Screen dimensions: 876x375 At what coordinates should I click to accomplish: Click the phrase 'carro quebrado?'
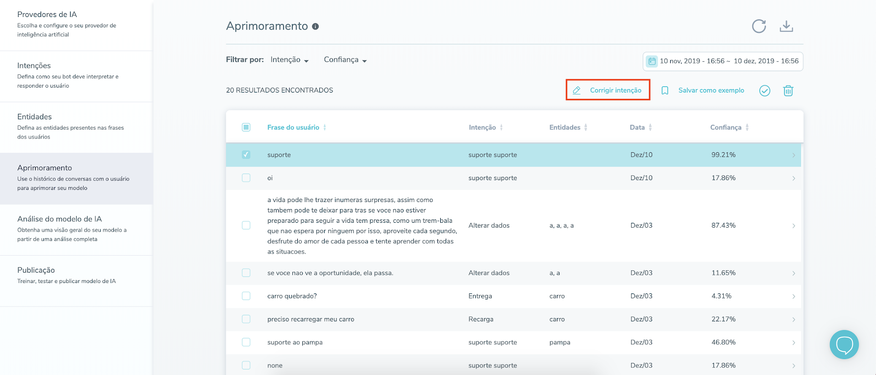click(x=292, y=296)
